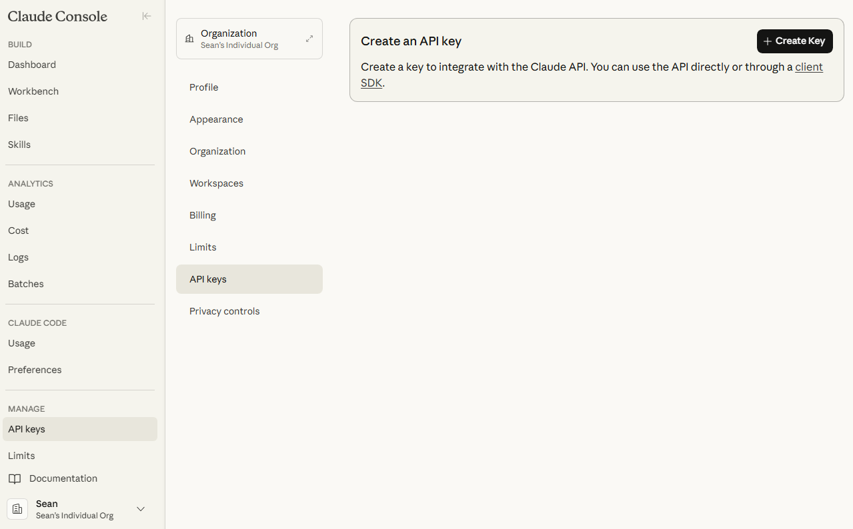Open the Documentation book icon
The width and height of the screenshot is (853, 529).
click(x=15, y=478)
